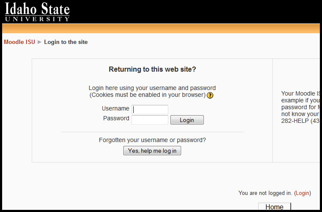The width and height of the screenshot is (322, 212).
Task: Focus the Password text field
Action: (150, 120)
